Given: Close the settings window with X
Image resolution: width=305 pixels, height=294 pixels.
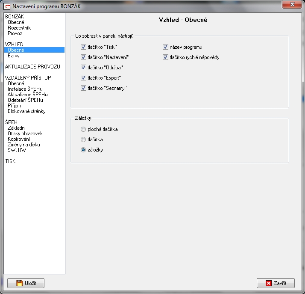Looking at the screenshot, I should click(x=292, y=4).
